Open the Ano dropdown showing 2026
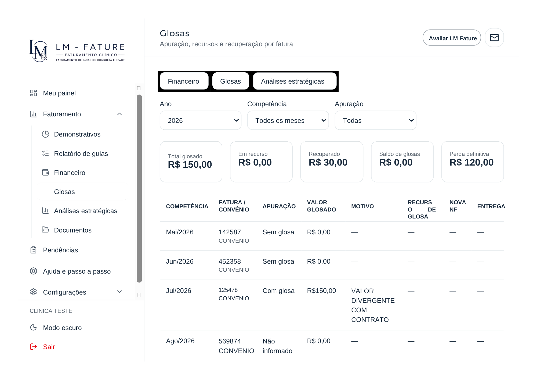 point(201,120)
